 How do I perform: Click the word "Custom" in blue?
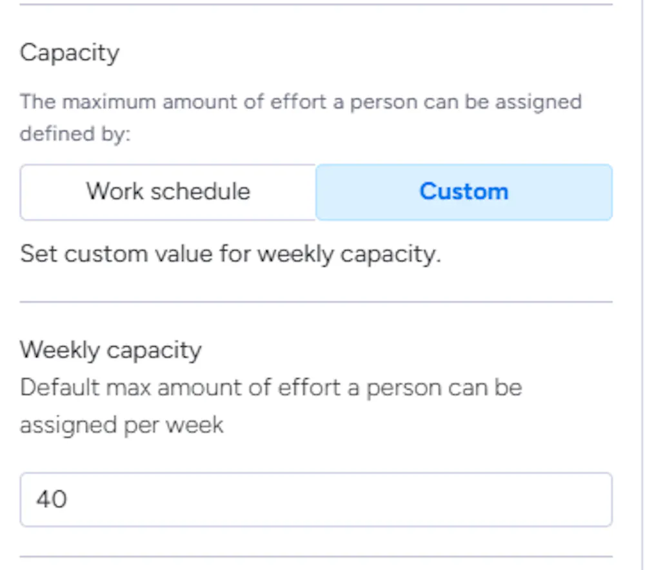[x=464, y=192]
